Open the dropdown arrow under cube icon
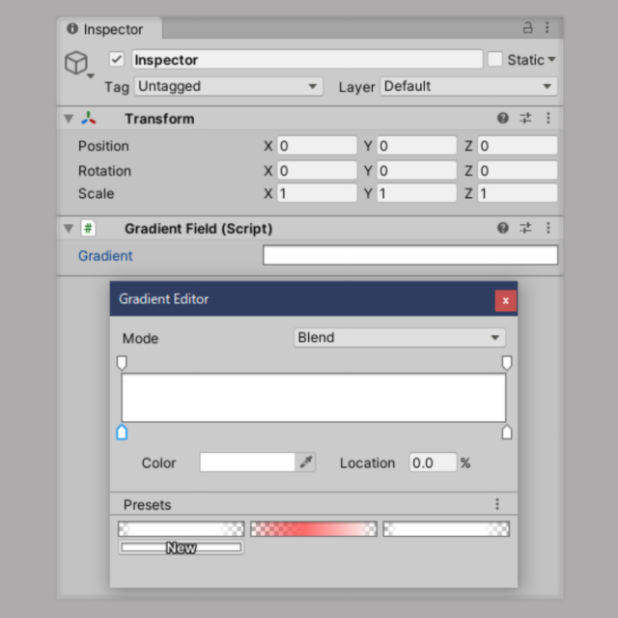The image size is (618, 618). (91, 76)
